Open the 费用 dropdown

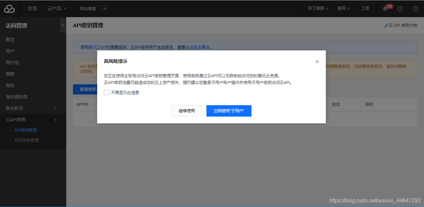[x=344, y=8]
